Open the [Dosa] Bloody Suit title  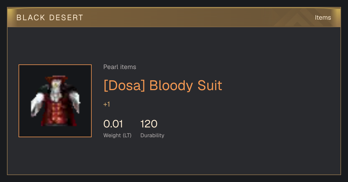click(163, 86)
